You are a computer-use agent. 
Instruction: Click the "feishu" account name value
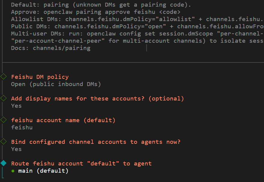pyautogui.click(x=22, y=128)
